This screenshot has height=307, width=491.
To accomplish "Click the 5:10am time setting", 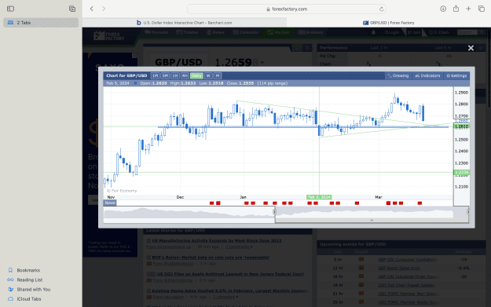I will (438, 32).
